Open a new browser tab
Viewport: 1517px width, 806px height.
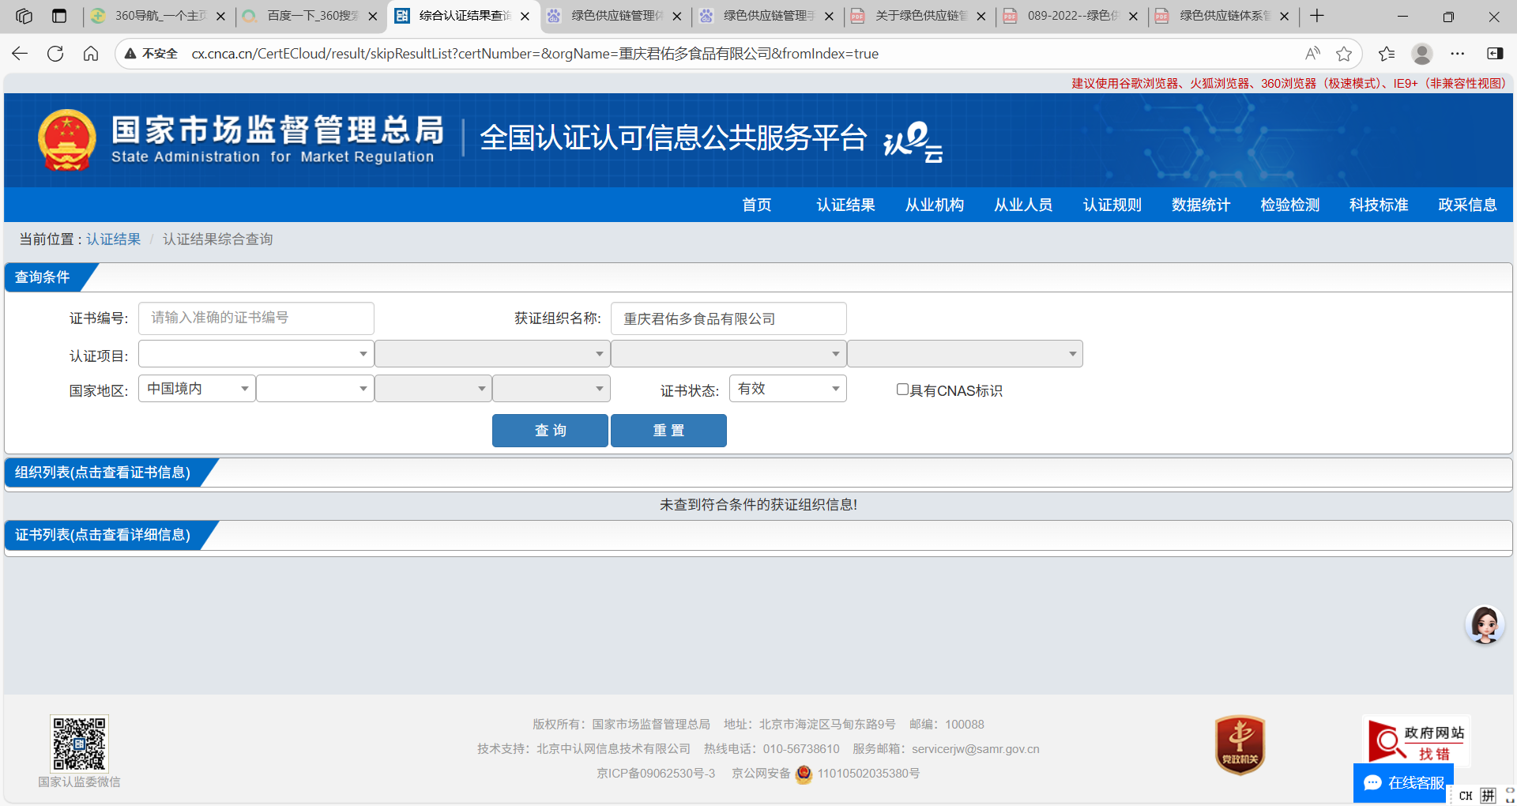[x=1317, y=16]
